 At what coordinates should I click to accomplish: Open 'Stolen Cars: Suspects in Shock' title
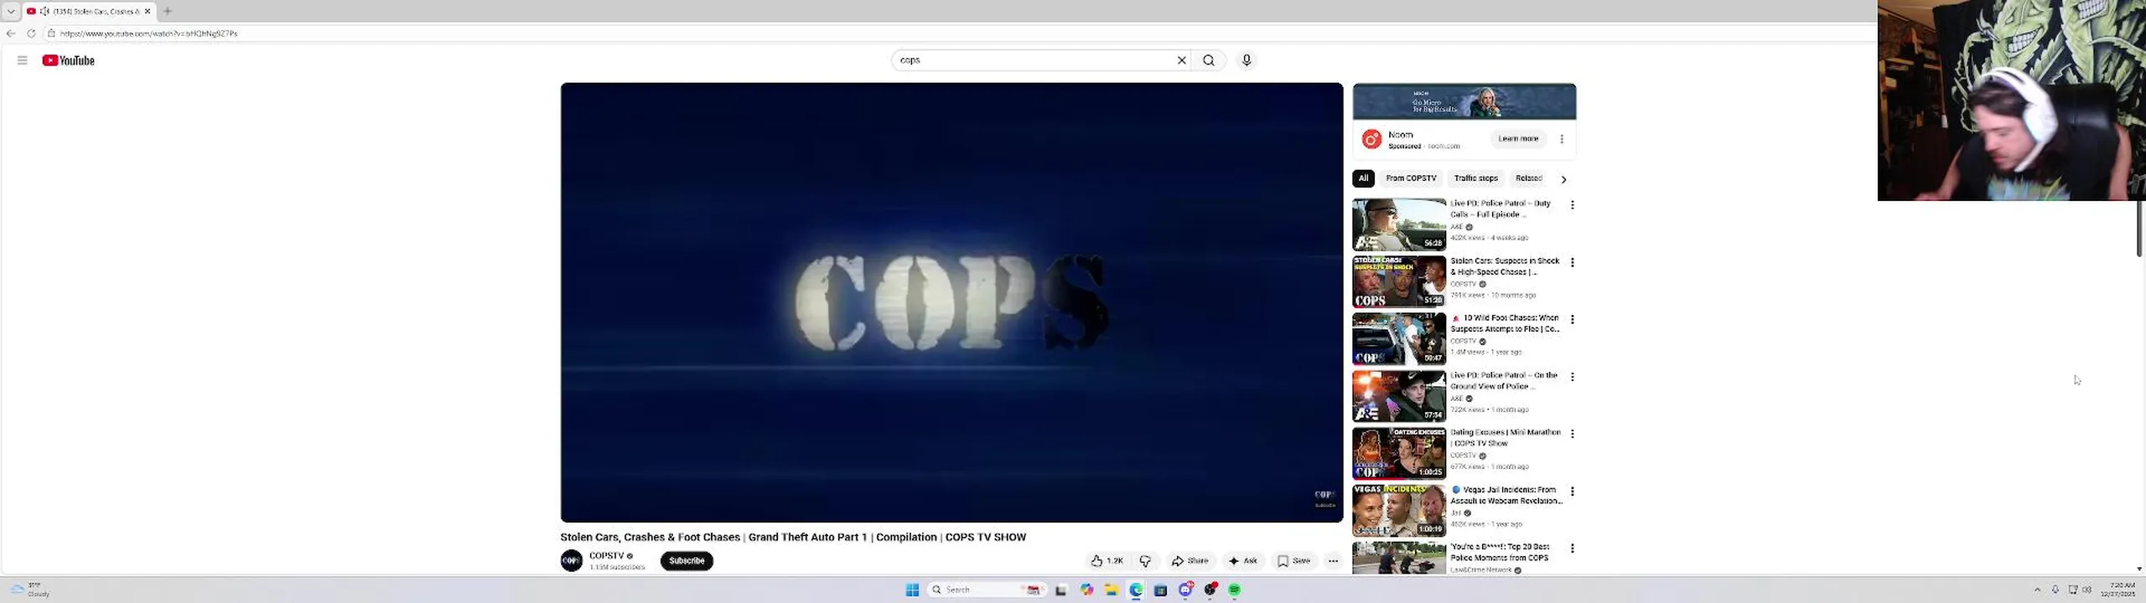point(1505,266)
